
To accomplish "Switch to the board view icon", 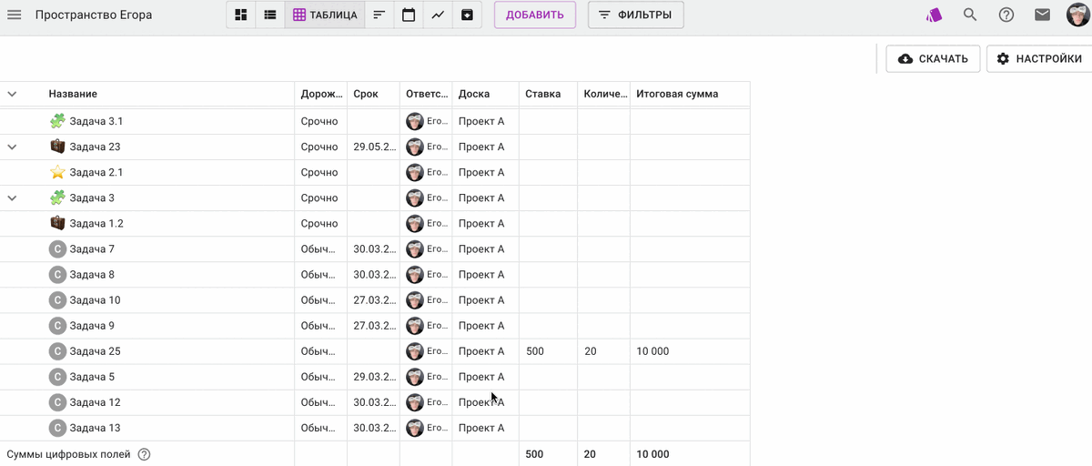I will pos(241,15).
